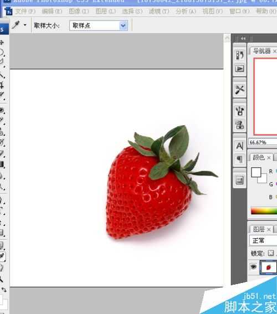Click the foreground color swatch in 颜色 panel

click(x=256, y=172)
